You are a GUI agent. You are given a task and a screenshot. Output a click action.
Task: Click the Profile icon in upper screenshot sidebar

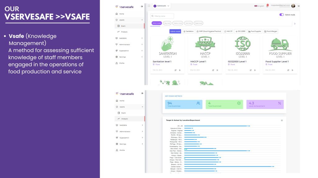[x=117, y=63]
